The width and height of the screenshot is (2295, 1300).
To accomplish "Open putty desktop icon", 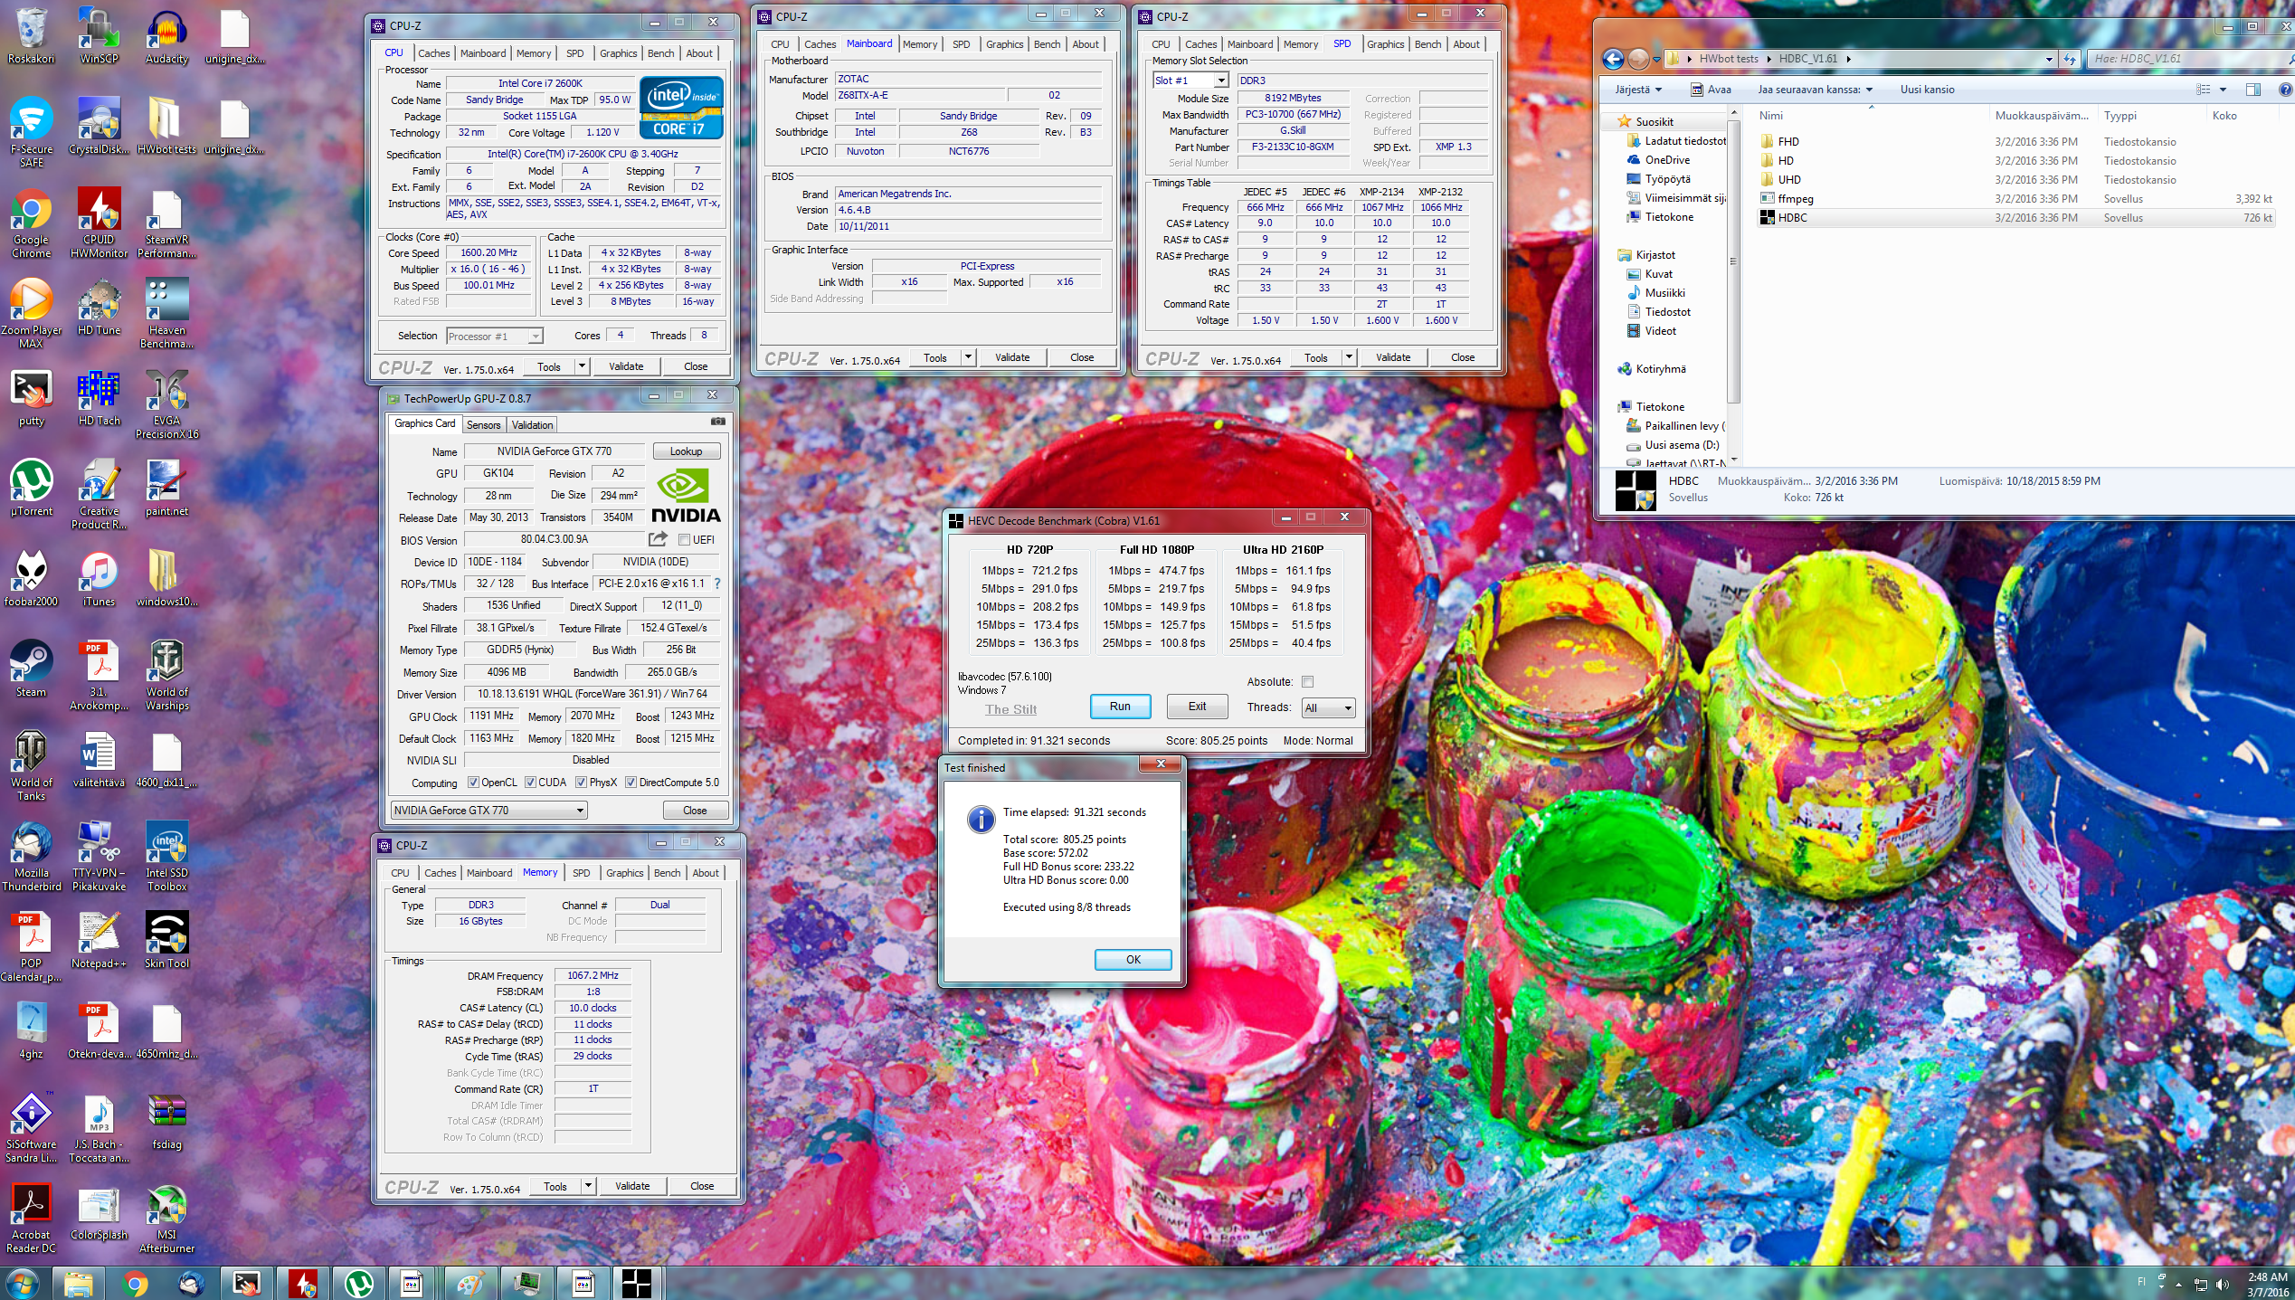I will pos(31,398).
